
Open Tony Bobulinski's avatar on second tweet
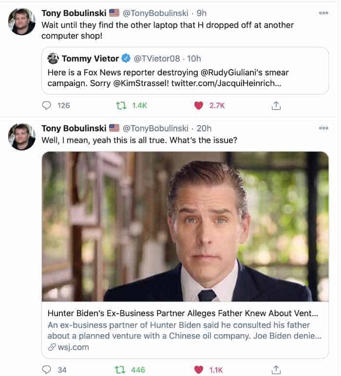click(x=22, y=137)
